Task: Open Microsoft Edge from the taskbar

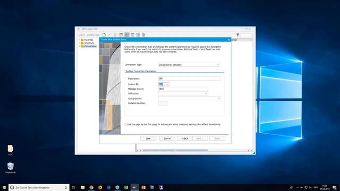Action: coord(108,187)
